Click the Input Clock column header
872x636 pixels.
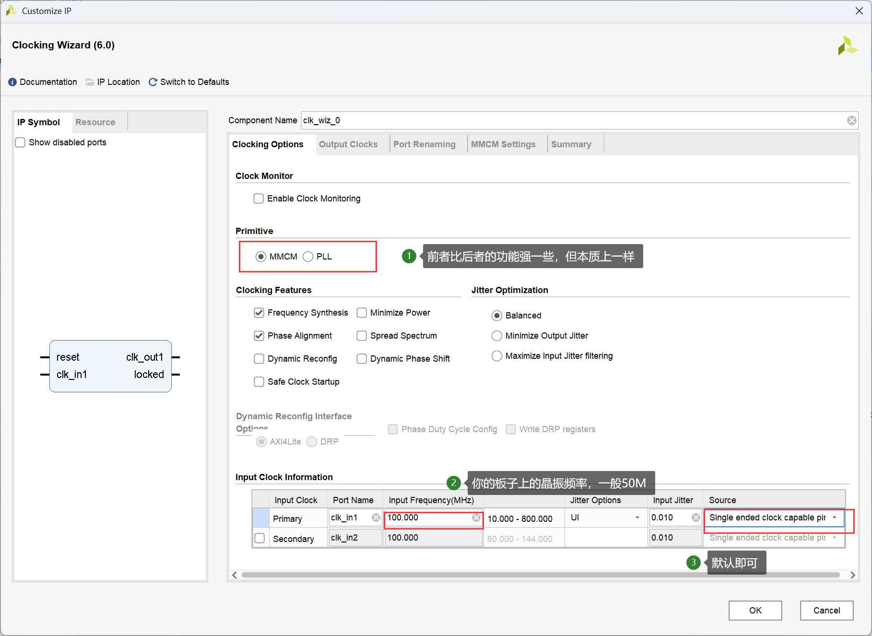tap(296, 500)
